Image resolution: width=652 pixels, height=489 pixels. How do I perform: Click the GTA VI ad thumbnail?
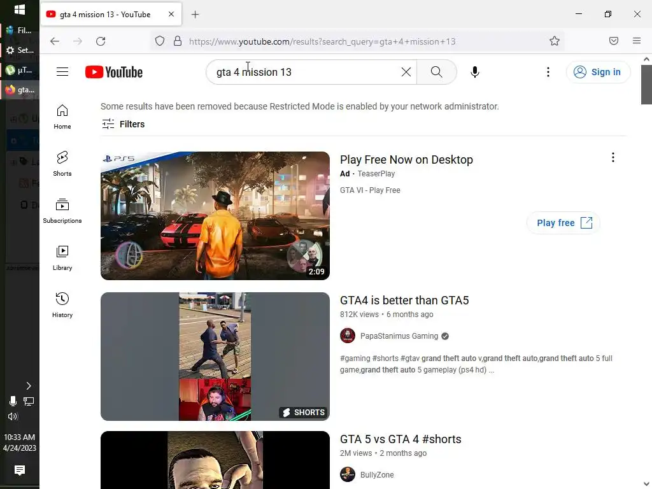215,215
